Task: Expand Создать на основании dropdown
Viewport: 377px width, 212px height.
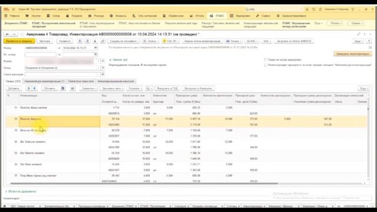Action: tap(124, 41)
